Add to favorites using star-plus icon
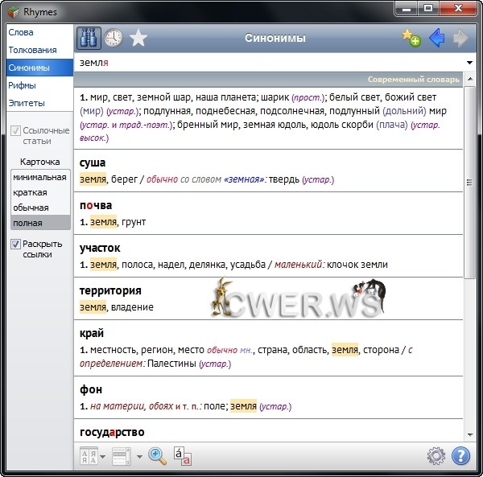Image resolution: width=483 pixels, height=477 pixels. pos(411,39)
